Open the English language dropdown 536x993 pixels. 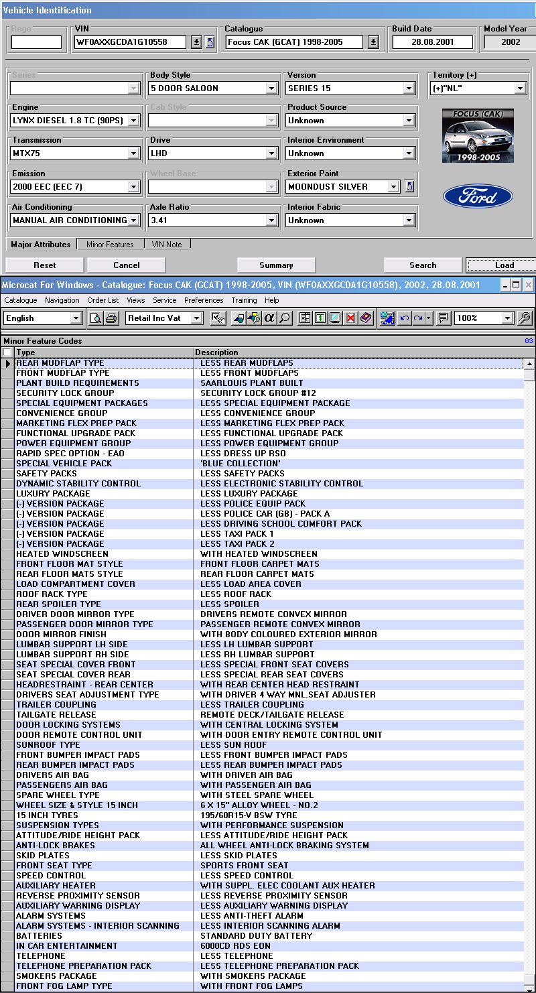[76, 318]
